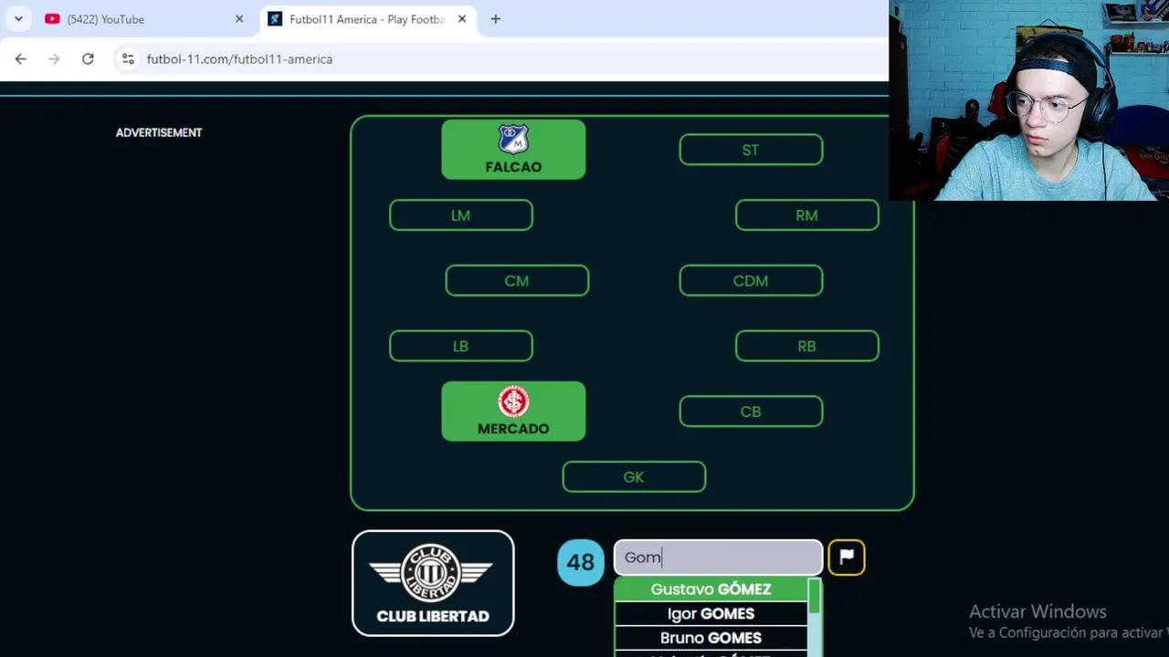1169x657 pixels.
Task: Click the Millonarios crest on Falcao card
Action: (513, 140)
